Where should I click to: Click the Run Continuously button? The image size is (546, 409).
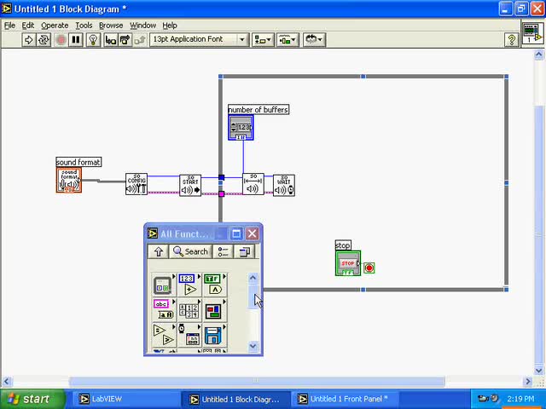tap(44, 40)
